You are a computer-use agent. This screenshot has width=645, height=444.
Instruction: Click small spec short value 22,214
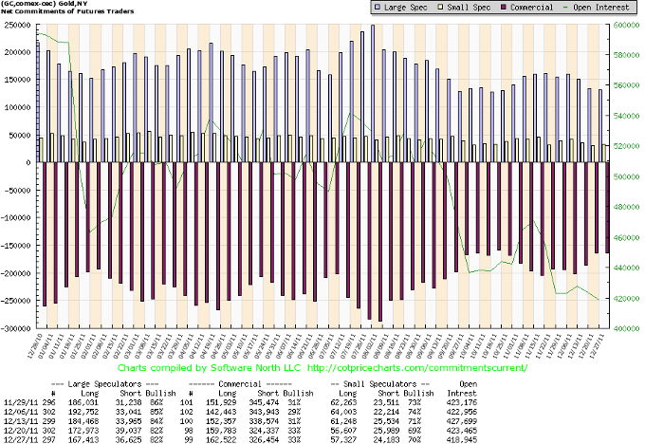click(388, 412)
